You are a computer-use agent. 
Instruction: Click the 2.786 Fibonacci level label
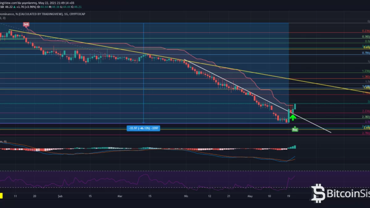click(x=366, y=133)
